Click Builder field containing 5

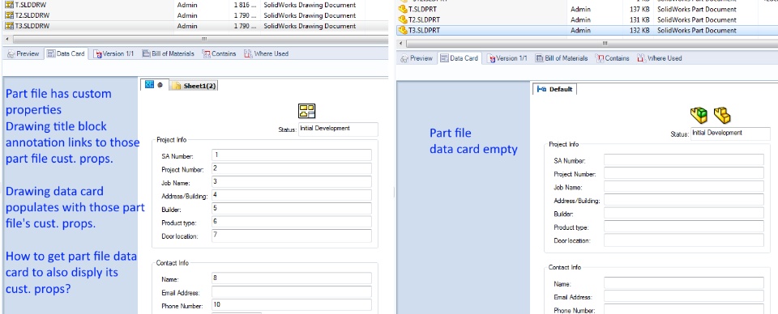(x=292, y=209)
